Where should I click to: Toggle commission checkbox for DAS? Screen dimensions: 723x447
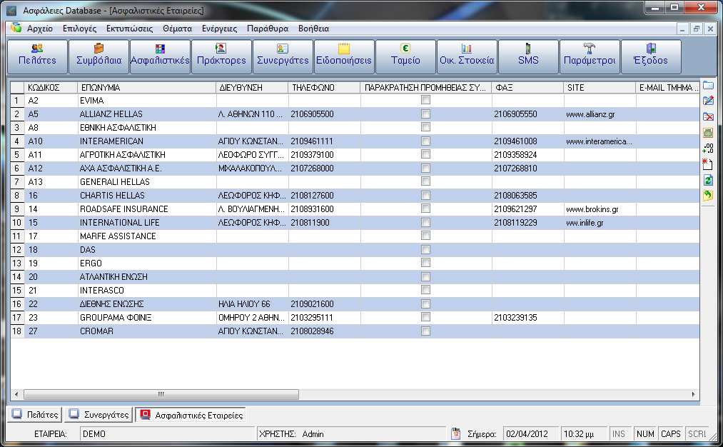pyautogui.click(x=425, y=250)
